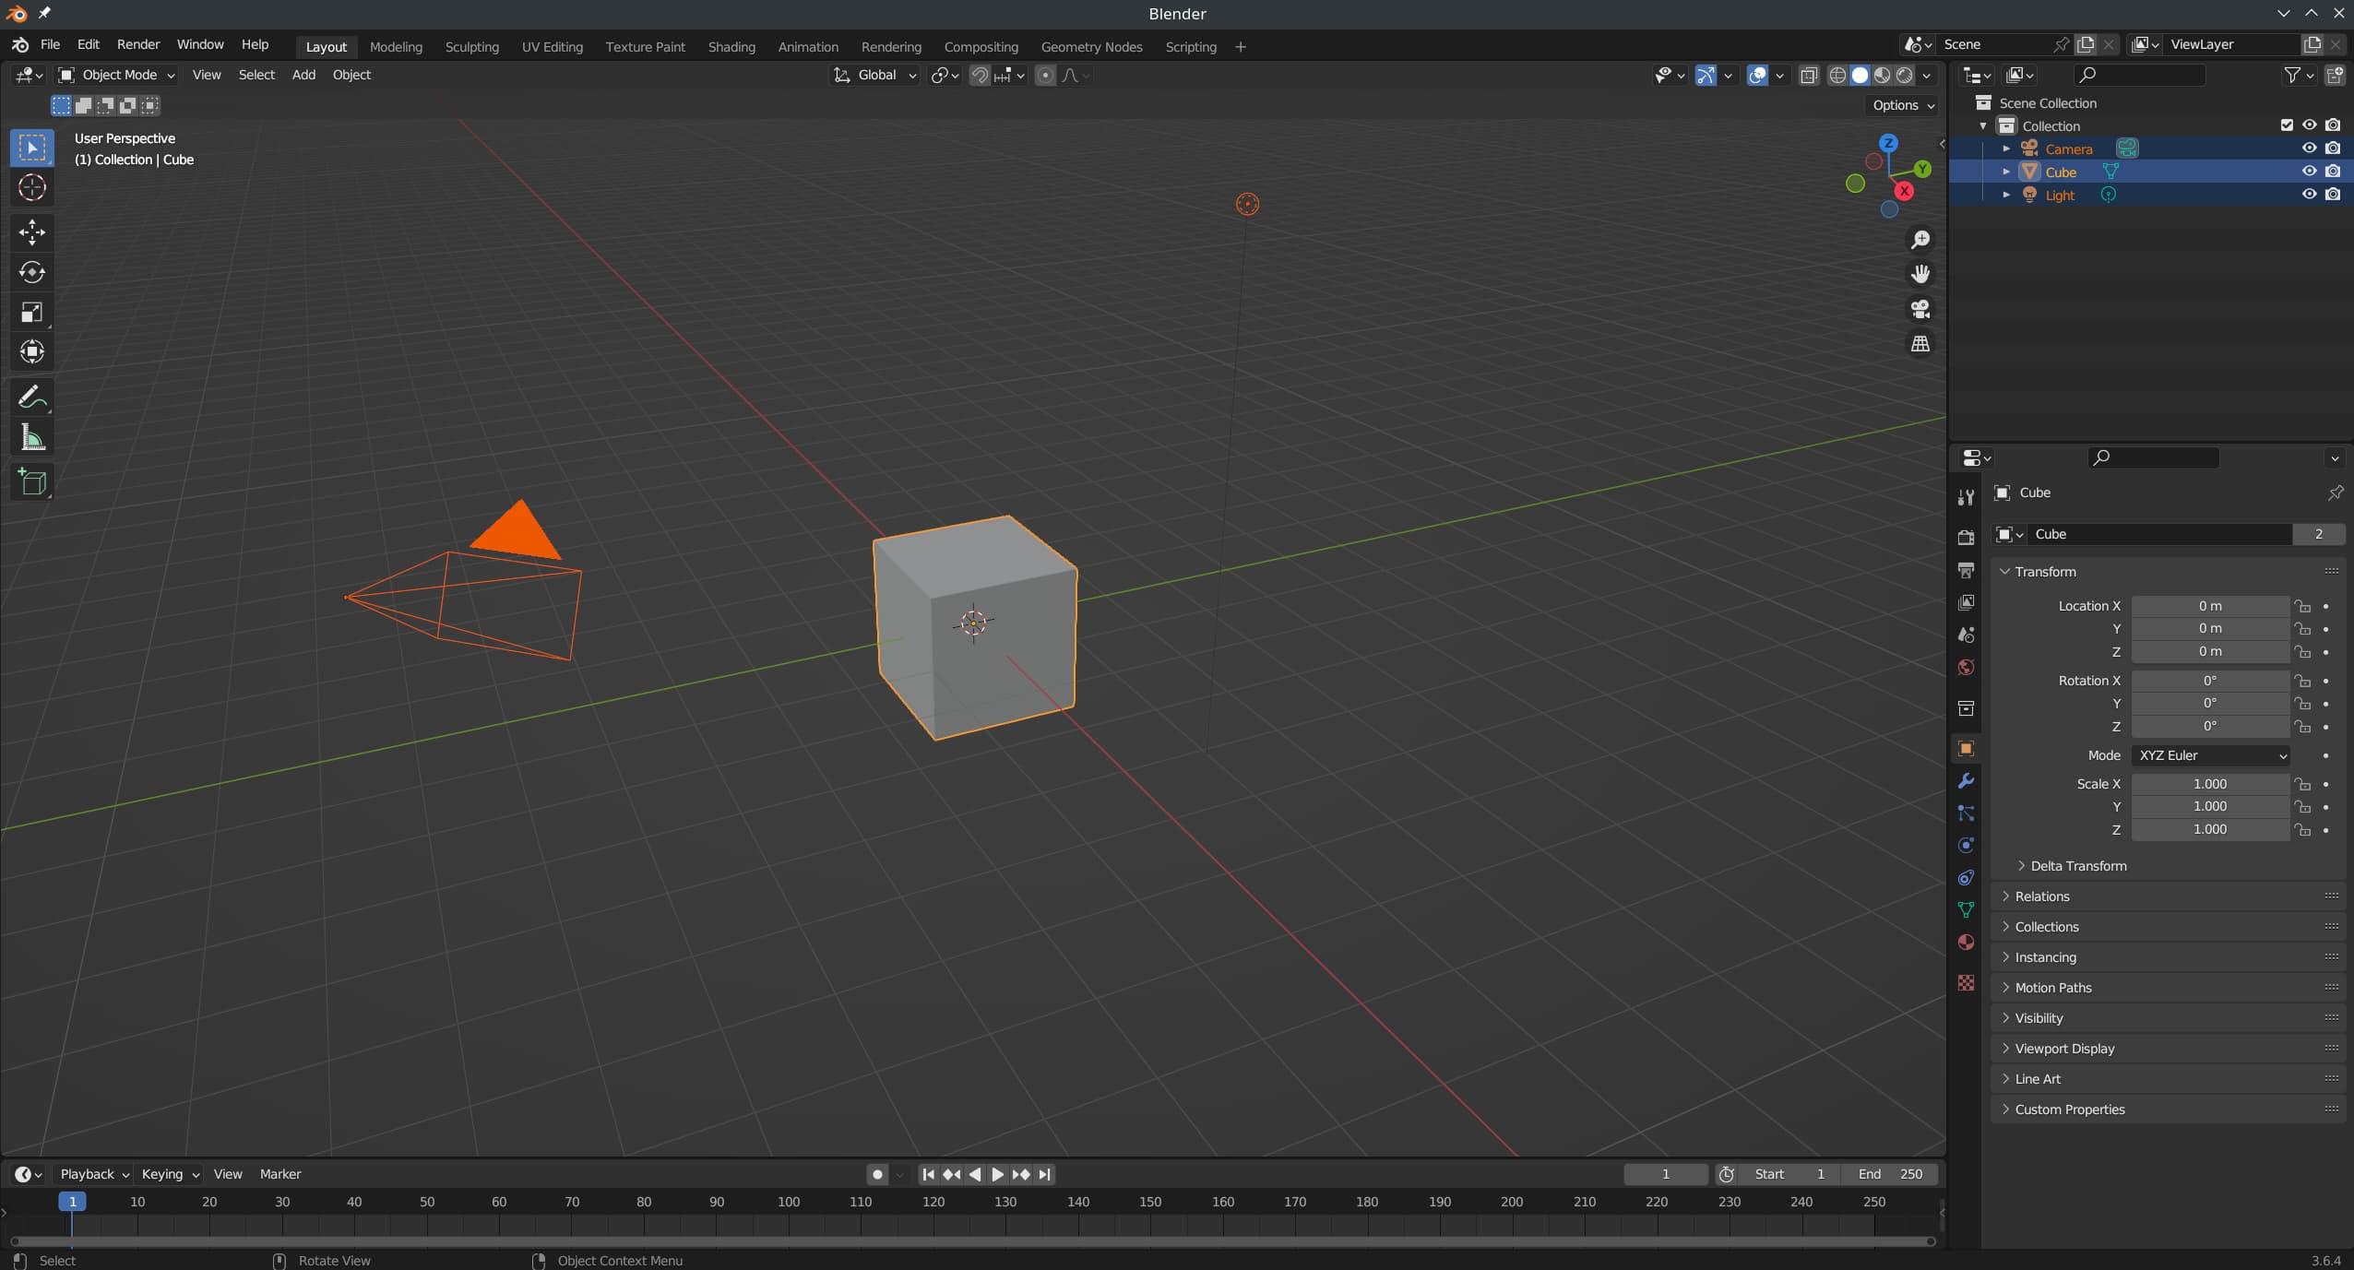
Task: Open the Scene properties tab
Action: click(1966, 635)
